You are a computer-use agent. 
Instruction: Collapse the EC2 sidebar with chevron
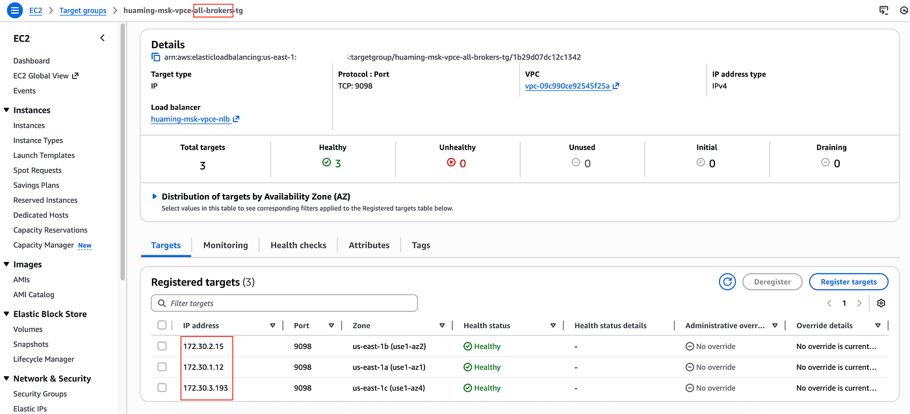click(102, 38)
